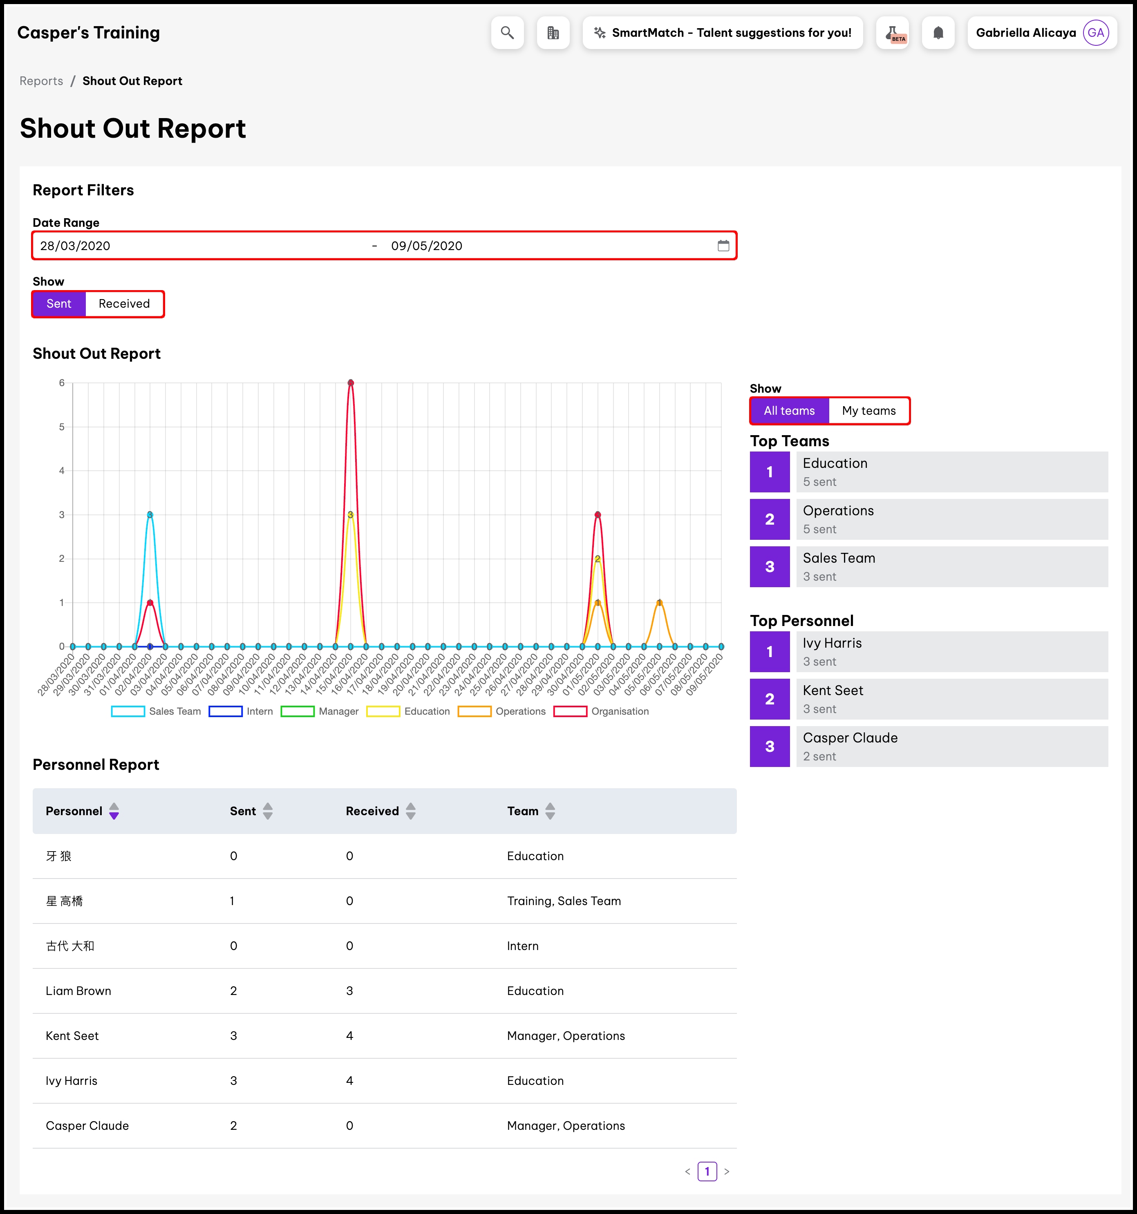Select the Sent toggle option

click(x=58, y=304)
